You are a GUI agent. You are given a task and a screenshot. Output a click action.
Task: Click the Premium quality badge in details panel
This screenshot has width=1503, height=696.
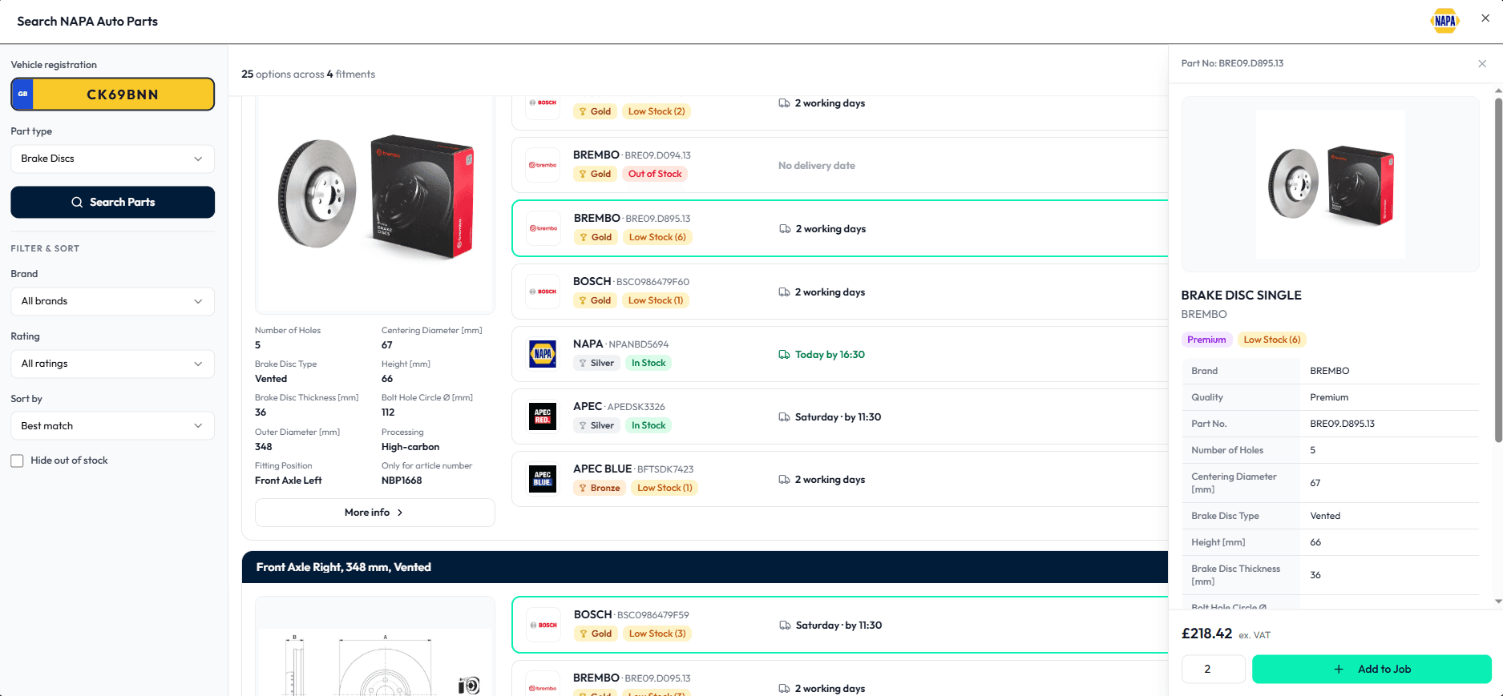(1206, 340)
